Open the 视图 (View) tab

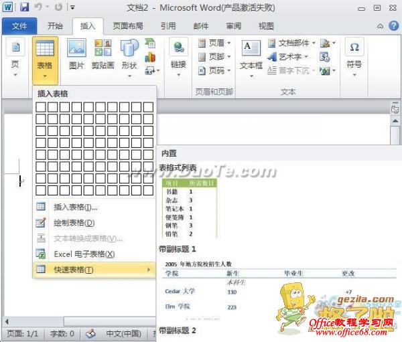[x=266, y=26]
